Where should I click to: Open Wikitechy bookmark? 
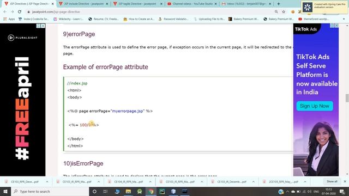[x=69, y=19]
